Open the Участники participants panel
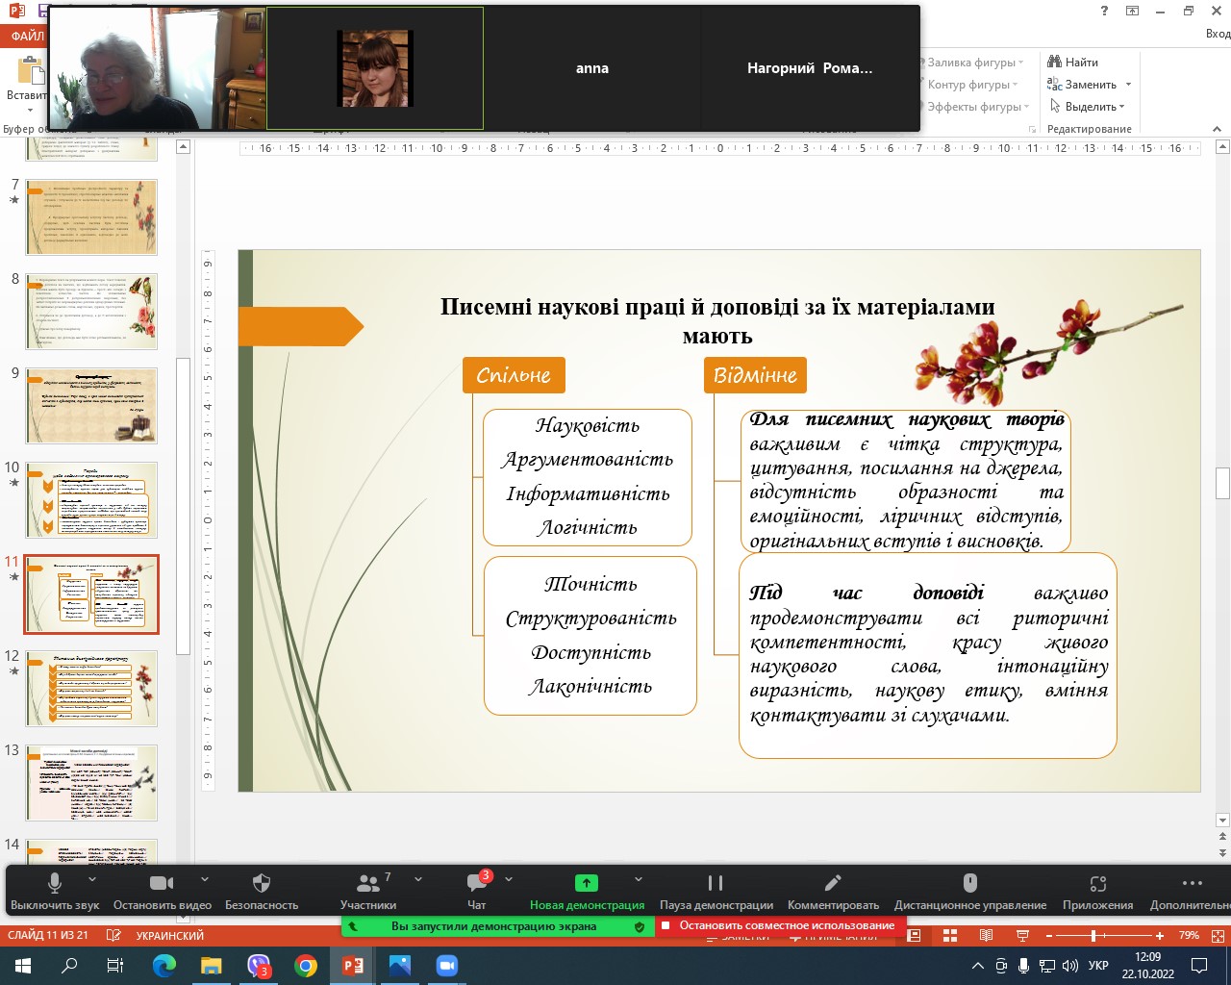Image resolution: width=1231 pixels, height=985 pixels. click(x=367, y=883)
